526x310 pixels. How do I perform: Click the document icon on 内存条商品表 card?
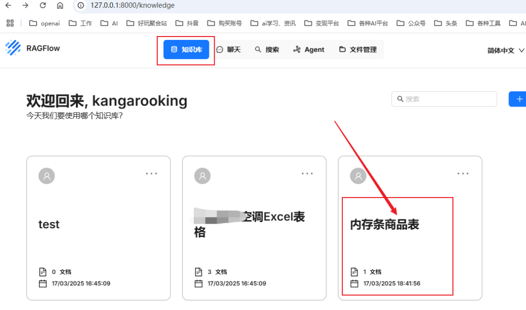(x=354, y=272)
